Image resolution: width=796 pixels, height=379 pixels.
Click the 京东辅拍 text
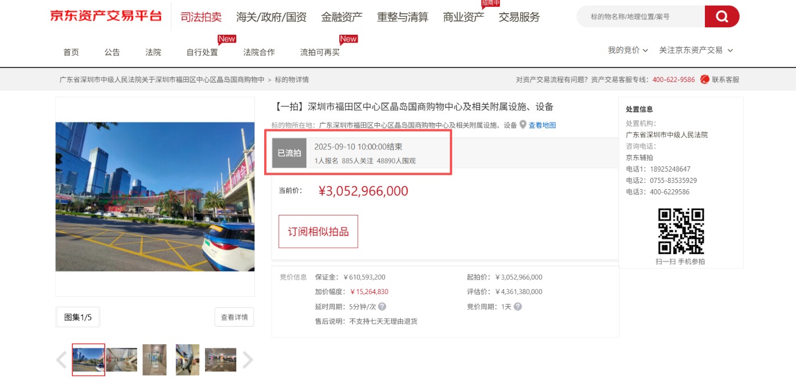click(x=639, y=158)
